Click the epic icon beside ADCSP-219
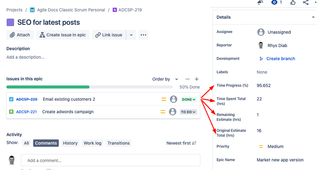This screenshot has width=317, height=170. pyautogui.click(x=115, y=10)
